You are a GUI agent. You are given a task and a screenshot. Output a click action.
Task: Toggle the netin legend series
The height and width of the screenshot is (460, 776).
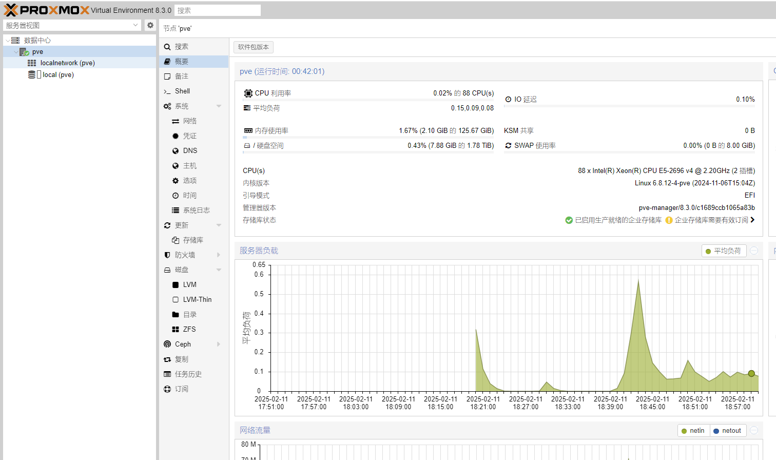(693, 431)
